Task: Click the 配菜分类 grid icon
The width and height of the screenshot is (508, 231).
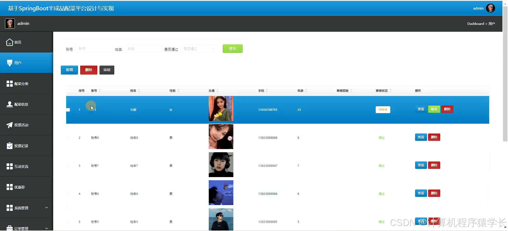Action: coord(10,84)
